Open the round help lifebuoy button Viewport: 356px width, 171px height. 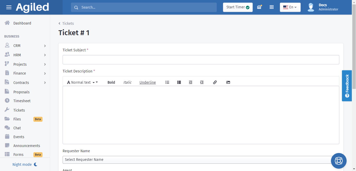click(x=339, y=161)
